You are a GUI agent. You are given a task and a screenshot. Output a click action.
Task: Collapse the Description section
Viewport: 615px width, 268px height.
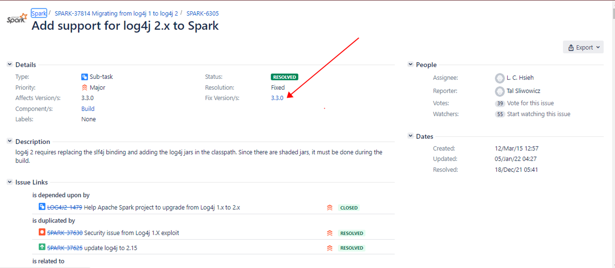tap(10, 141)
